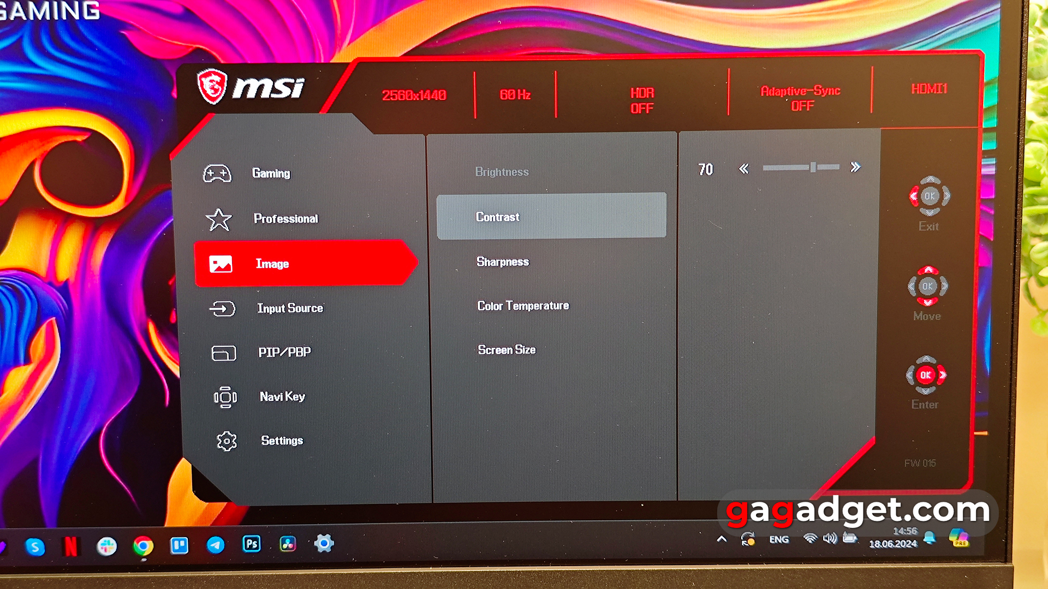Click the Enter OK joystick icon
This screenshot has height=589, width=1048.
[926, 375]
